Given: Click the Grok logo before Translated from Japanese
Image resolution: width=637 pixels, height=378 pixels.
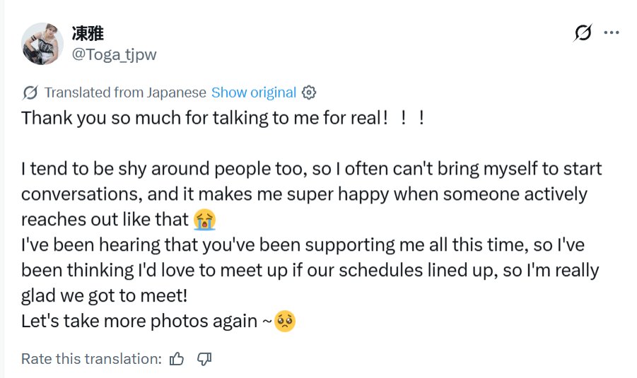Looking at the screenshot, I should click(x=30, y=93).
